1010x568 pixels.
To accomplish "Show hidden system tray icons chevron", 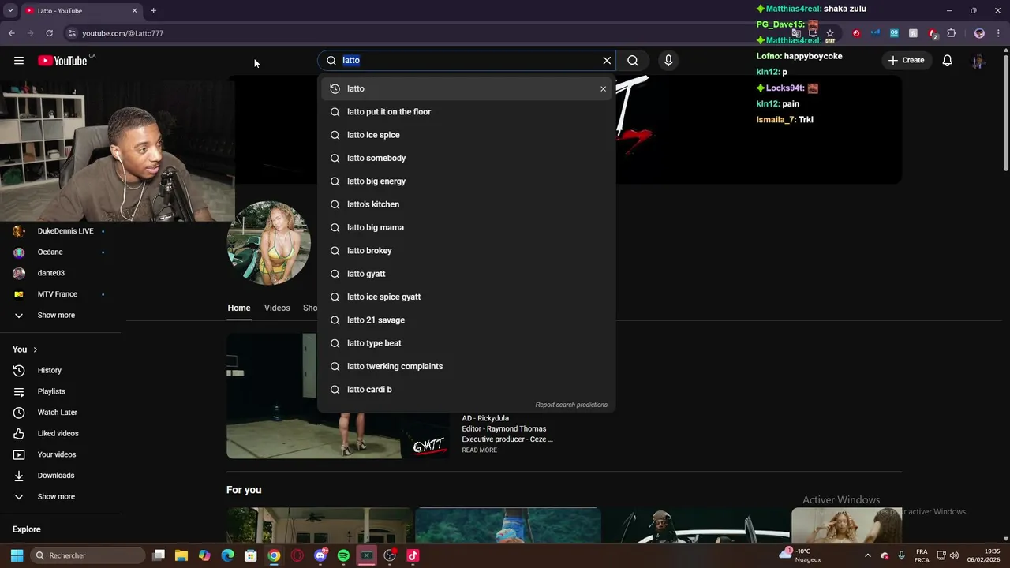I will tap(868, 555).
